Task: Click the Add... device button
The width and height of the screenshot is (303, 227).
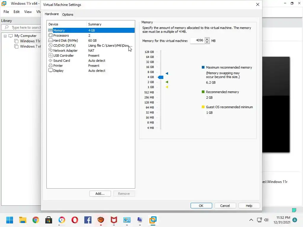Action: (100, 194)
